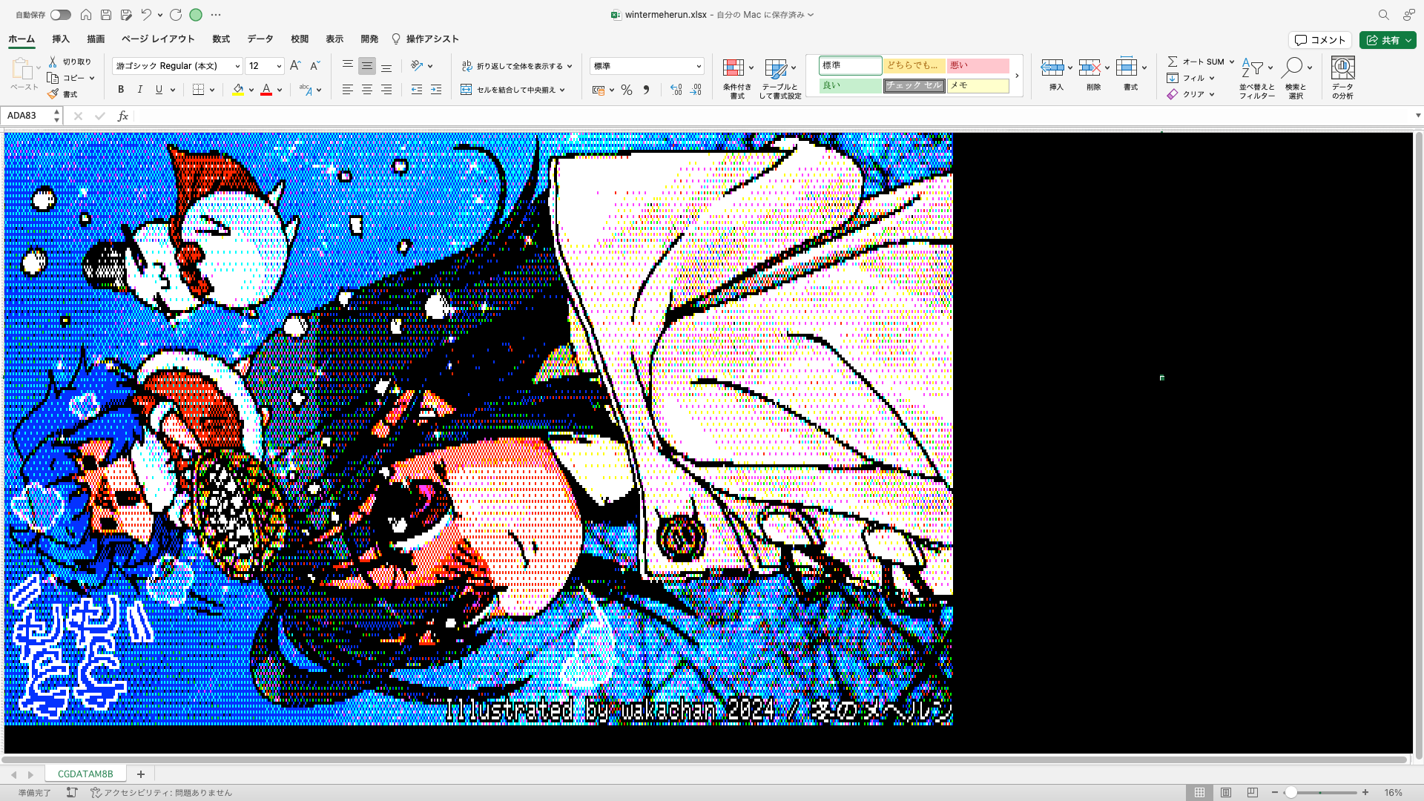
Task: Click the 書式 format painter
Action: [62, 94]
